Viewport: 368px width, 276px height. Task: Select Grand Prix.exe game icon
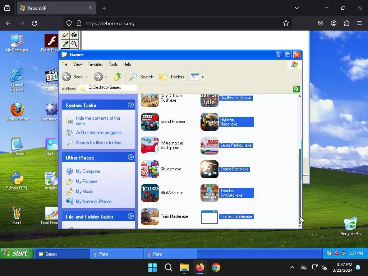coord(150,122)
